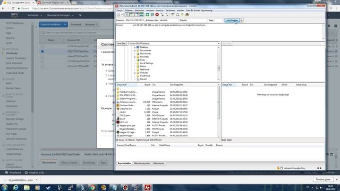
Task: Click Launch Instance button in AWS console
Action: [50, 24]
